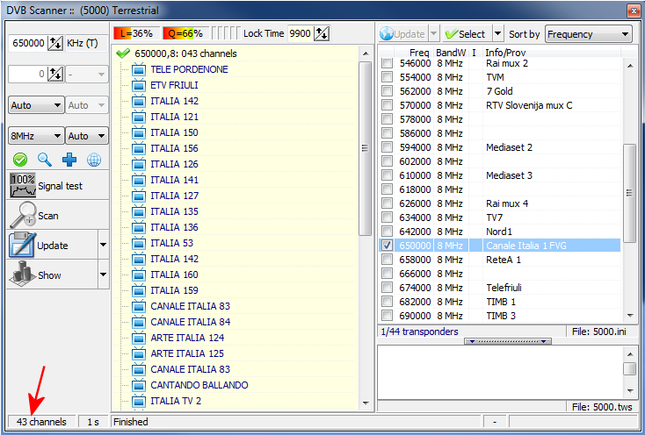This screenshot has width=645, height=435.
Task: Click the TV icon of ITALIA 126
Action: (x=139, y=164)
